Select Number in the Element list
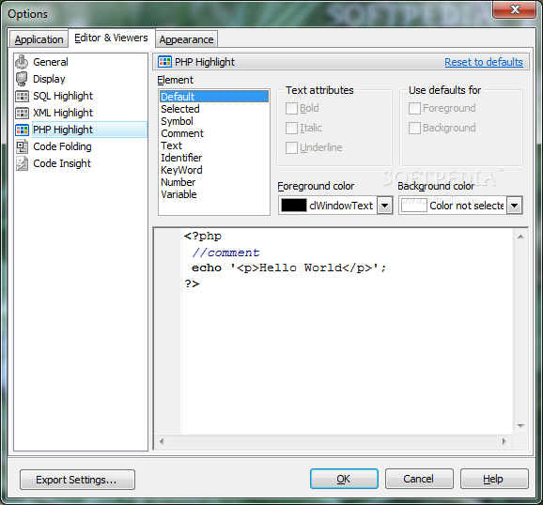543x505 pixels. (x=214, y=182)
